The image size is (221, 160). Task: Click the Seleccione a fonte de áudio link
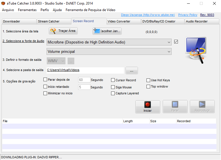(x=23, y=41)
